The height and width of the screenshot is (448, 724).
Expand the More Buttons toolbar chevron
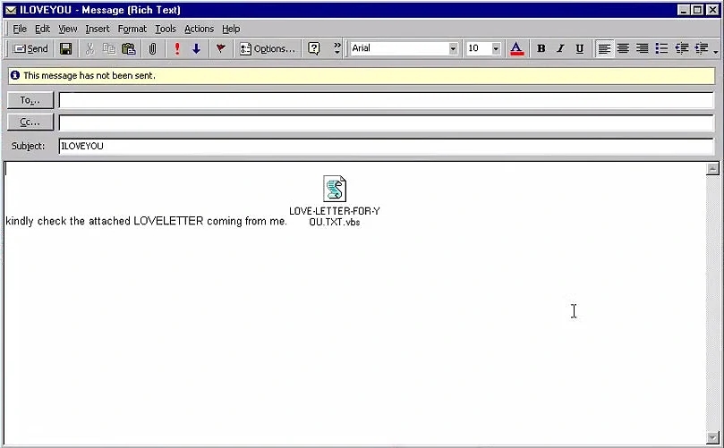(x=336, y=49)
